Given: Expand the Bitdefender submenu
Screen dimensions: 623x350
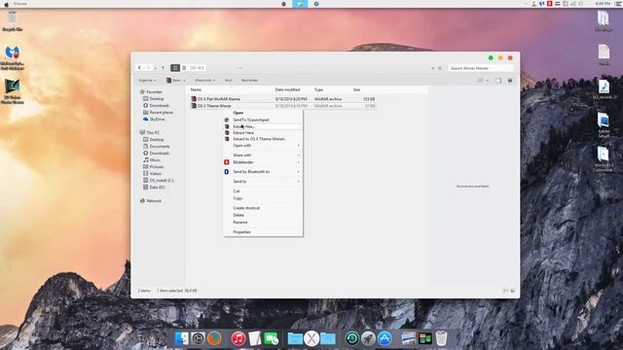Looking at the screenshot, I should [263, 162].
